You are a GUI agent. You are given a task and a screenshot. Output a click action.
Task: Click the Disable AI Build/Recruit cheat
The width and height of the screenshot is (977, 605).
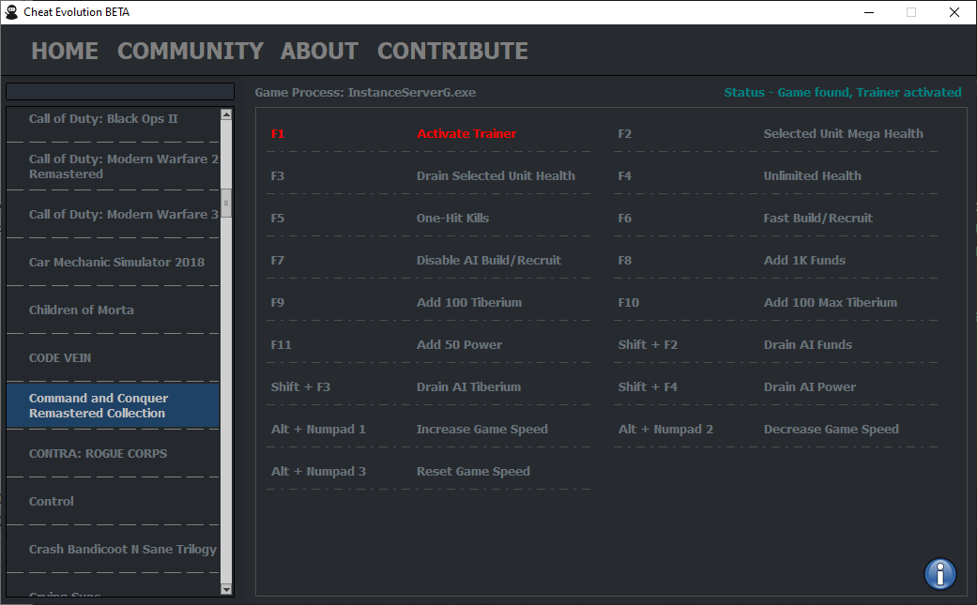point(488,261)
